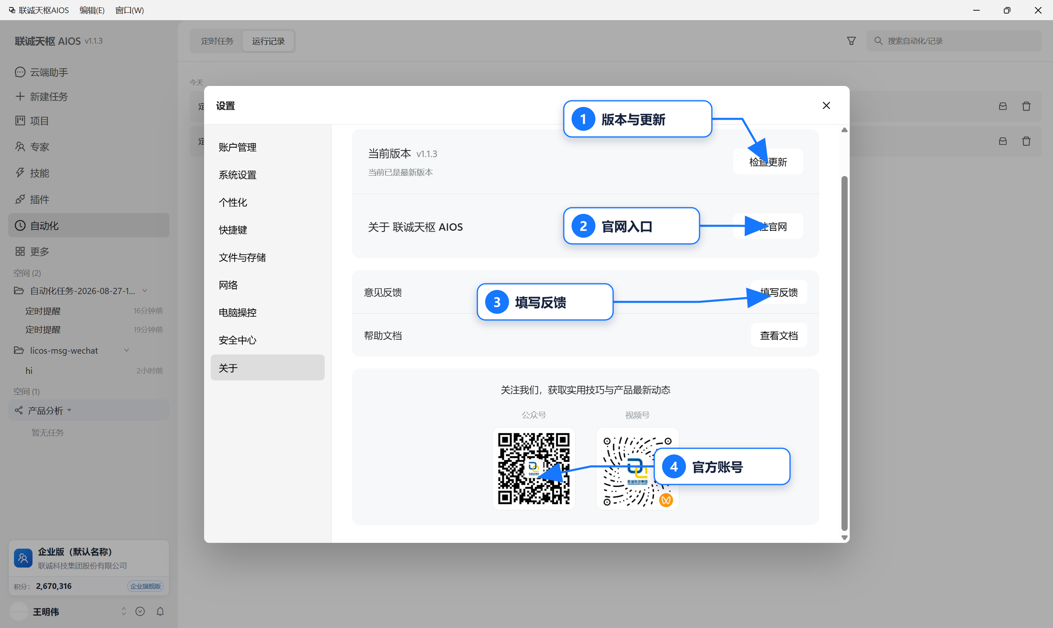Image resolution: width=1053 pixels, height=628 pixels.
Task: Open the notification bell icon
Action: click(x=160, y=612)
